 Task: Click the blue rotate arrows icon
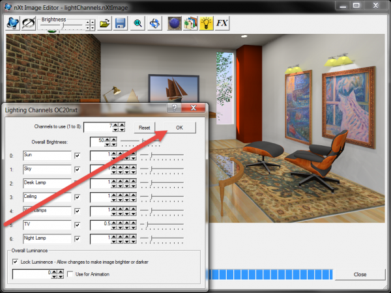(x=154, y=23)
